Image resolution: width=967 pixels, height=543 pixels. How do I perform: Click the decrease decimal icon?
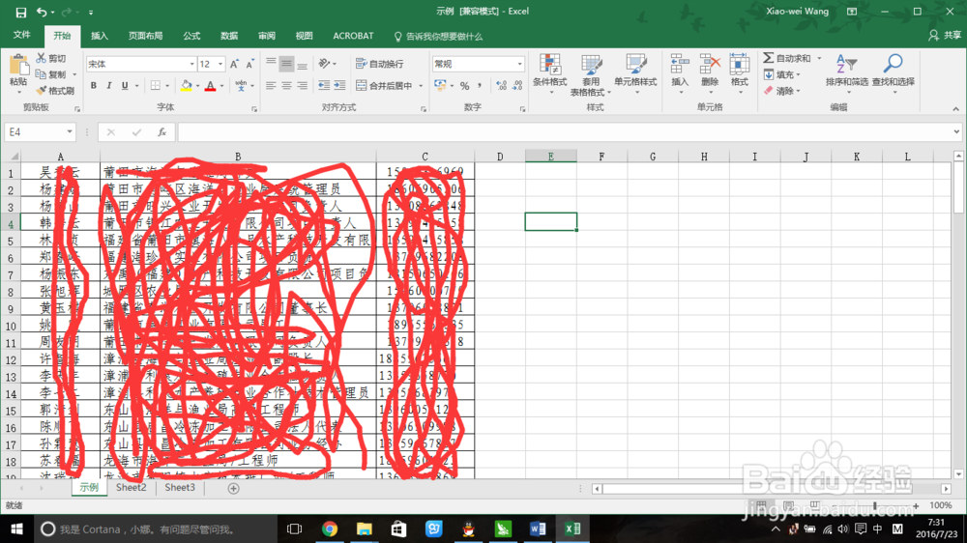516,86
